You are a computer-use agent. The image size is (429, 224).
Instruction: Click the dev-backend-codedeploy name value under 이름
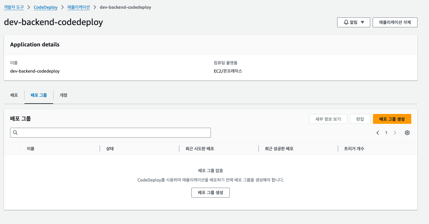pyautogui.click(x=35, y=71)
